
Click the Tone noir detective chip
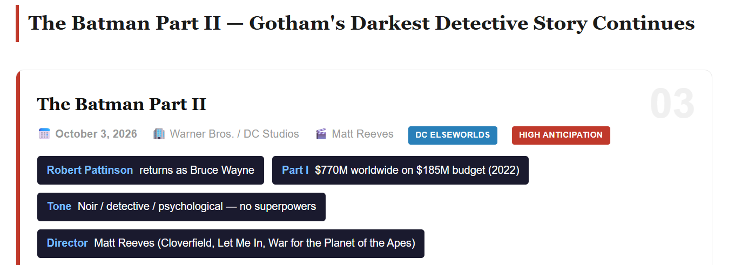[x=181, y=207]
